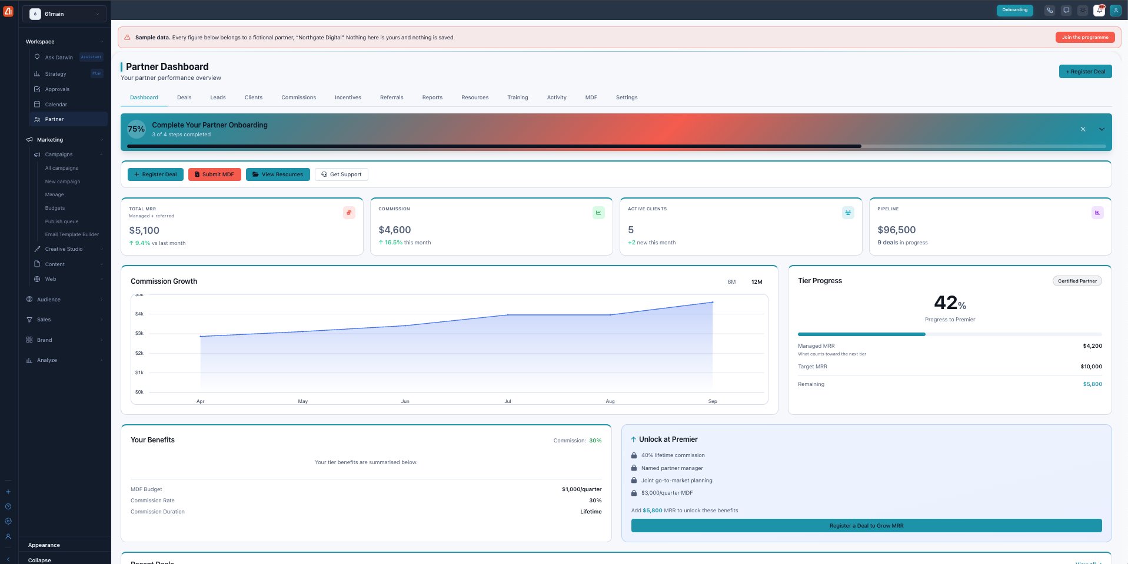
Task: Open the user profile avatar in top bar
Action: point(1116,10)
